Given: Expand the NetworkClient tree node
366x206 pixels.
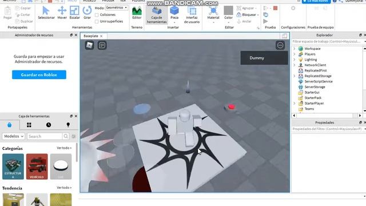Looking at the screenshot, I should click(x=295, y=65).
